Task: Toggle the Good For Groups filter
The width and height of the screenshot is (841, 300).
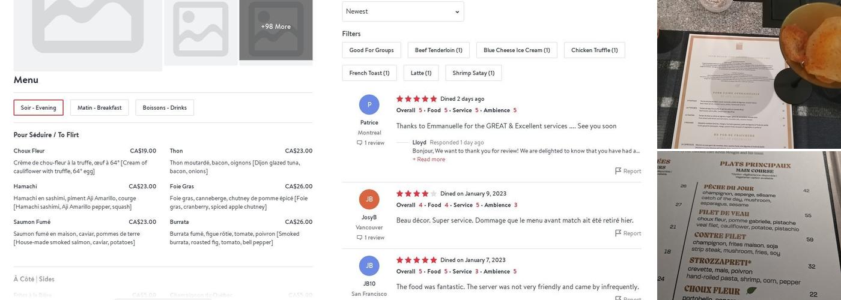Action: point(371,50)
